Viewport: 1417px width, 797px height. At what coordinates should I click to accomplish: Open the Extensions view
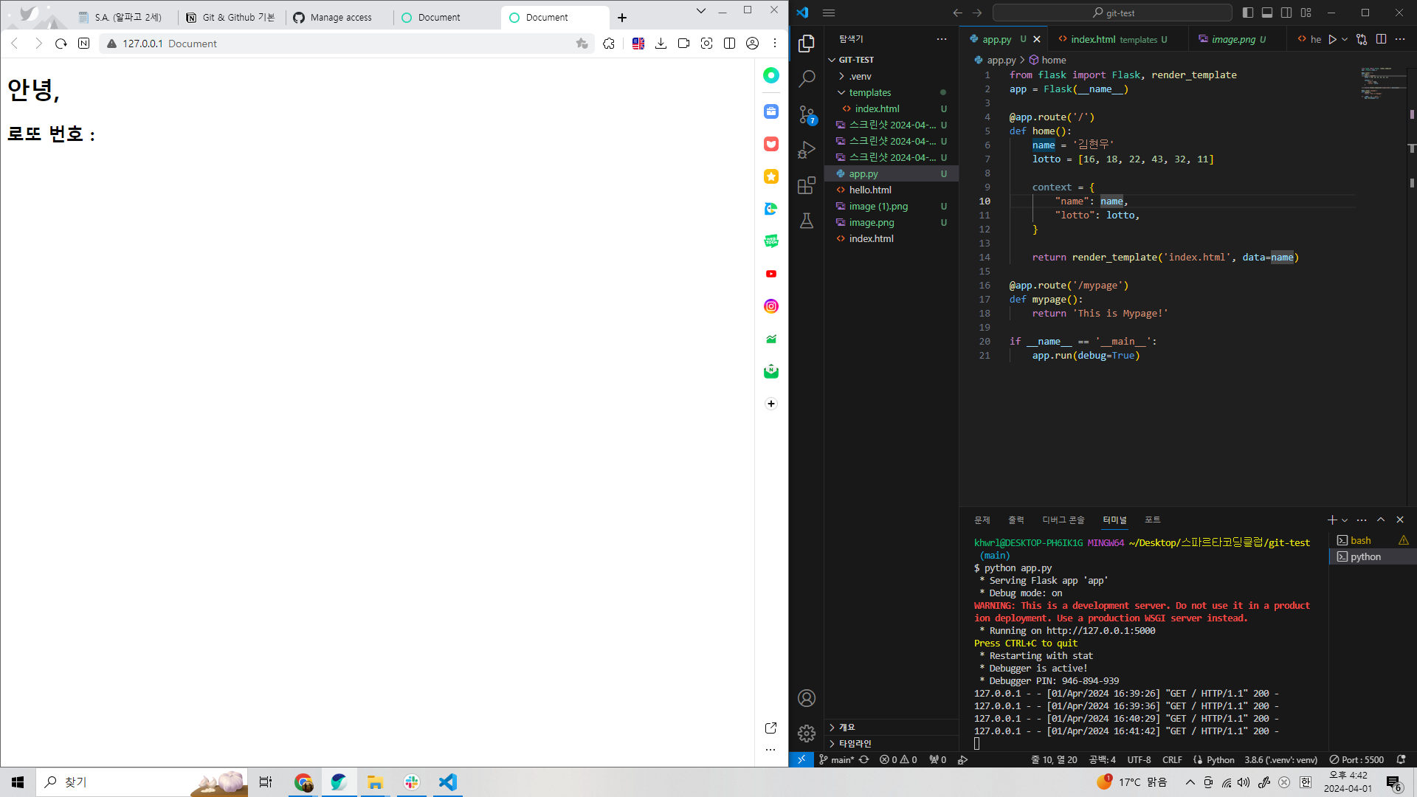(x=807, y=185)
